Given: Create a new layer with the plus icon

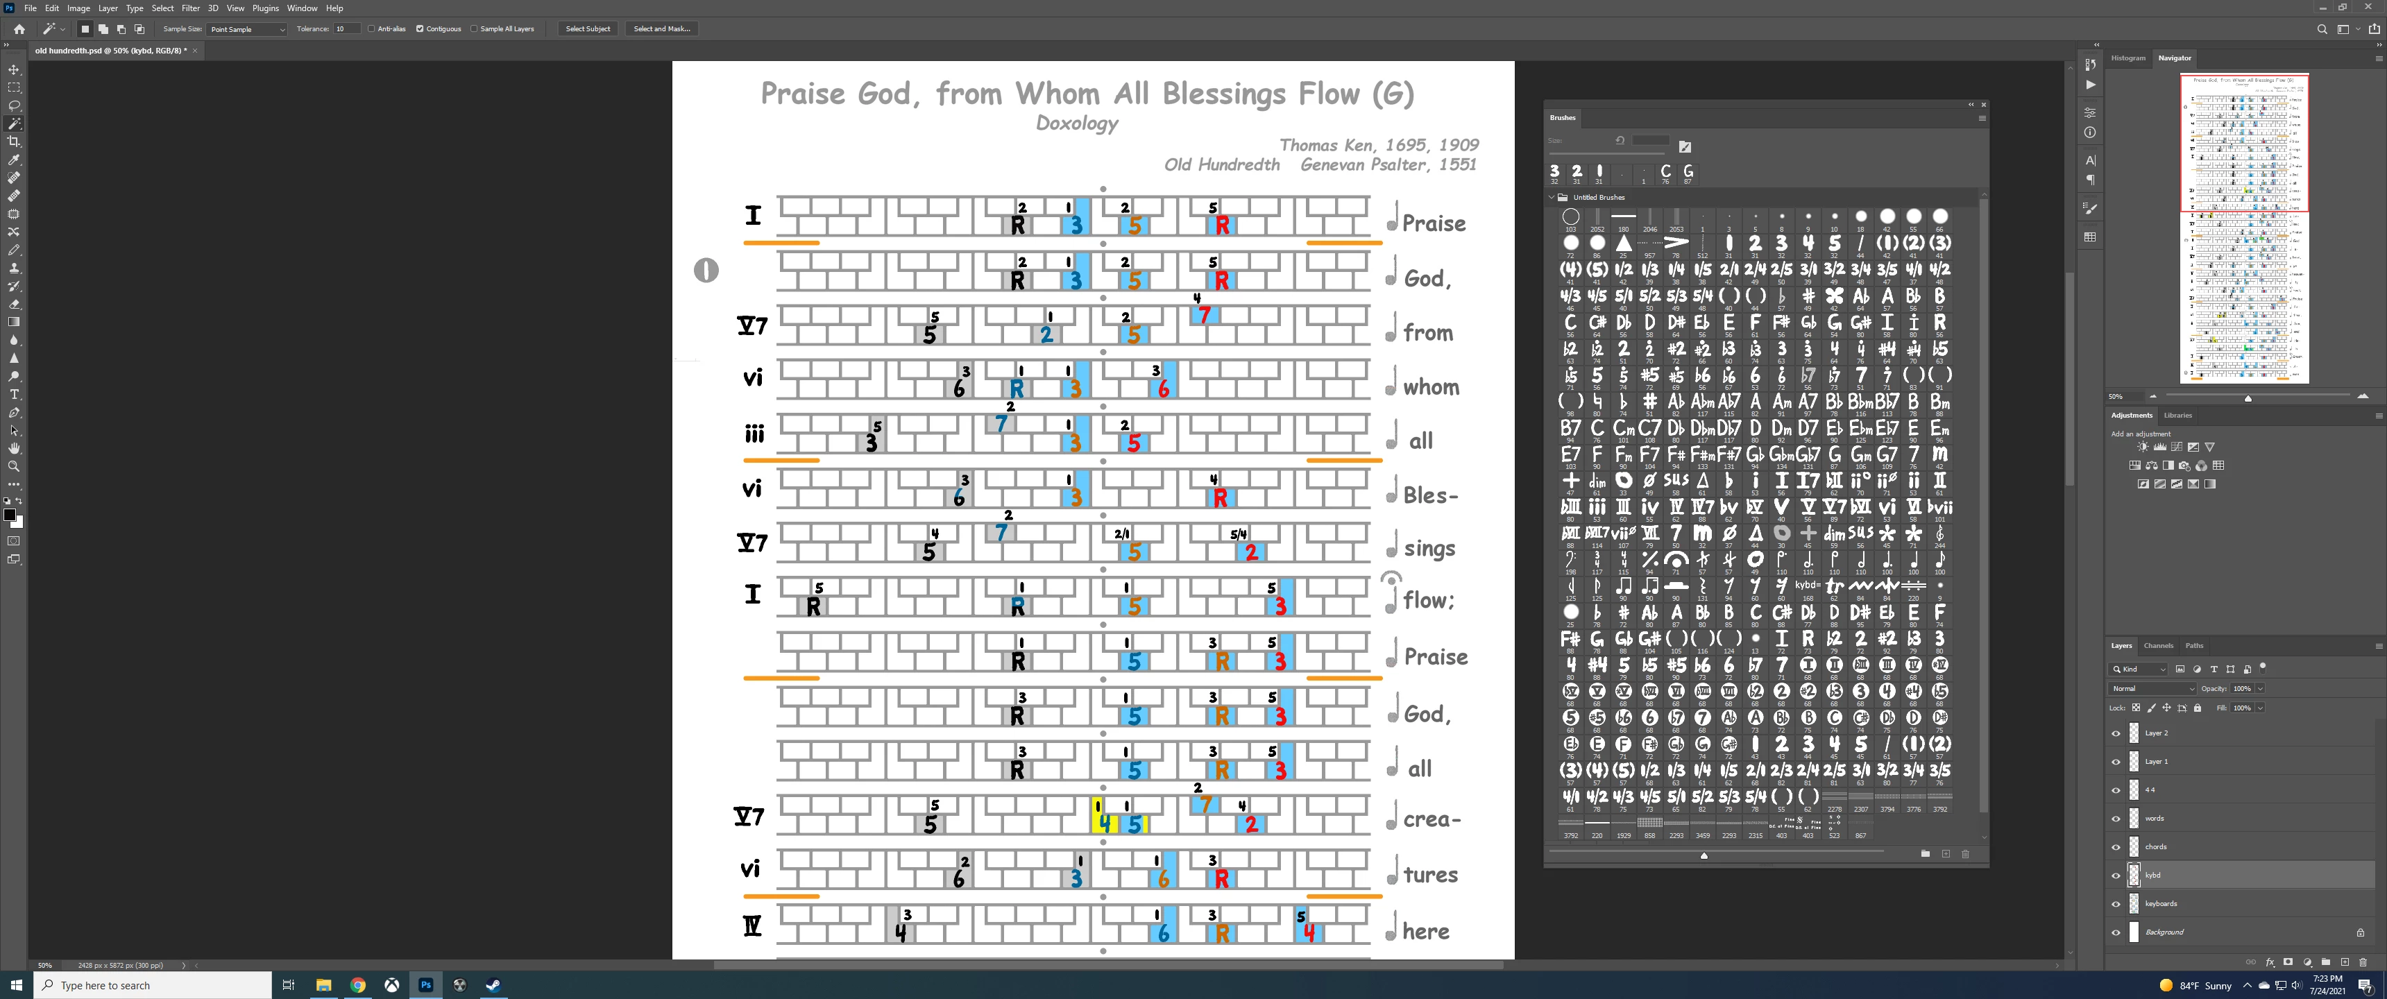Looking at the screenshot, I should (2345, 962).
